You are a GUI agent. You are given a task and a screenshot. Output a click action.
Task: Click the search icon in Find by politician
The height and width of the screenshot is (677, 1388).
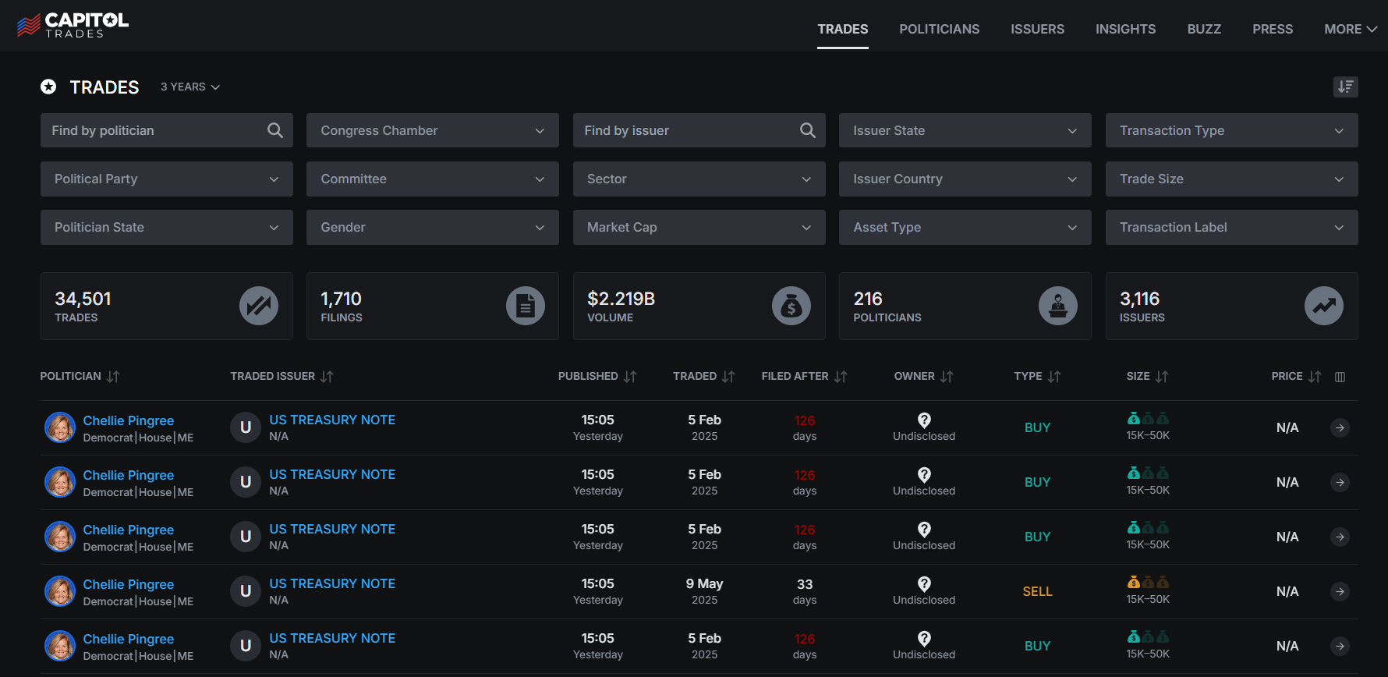(x=275, y=130)
